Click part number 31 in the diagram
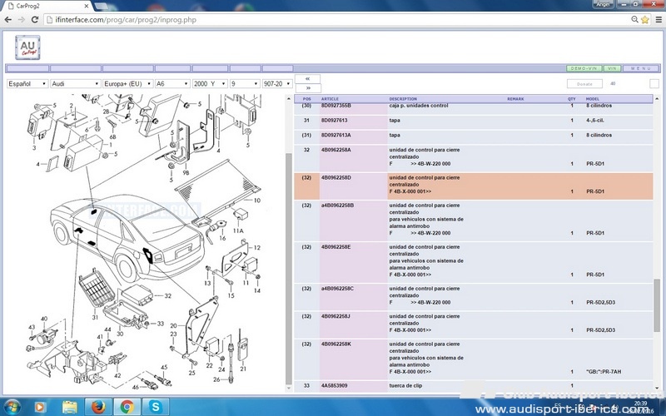Screen dimensions: 666x416 [95, 317]
